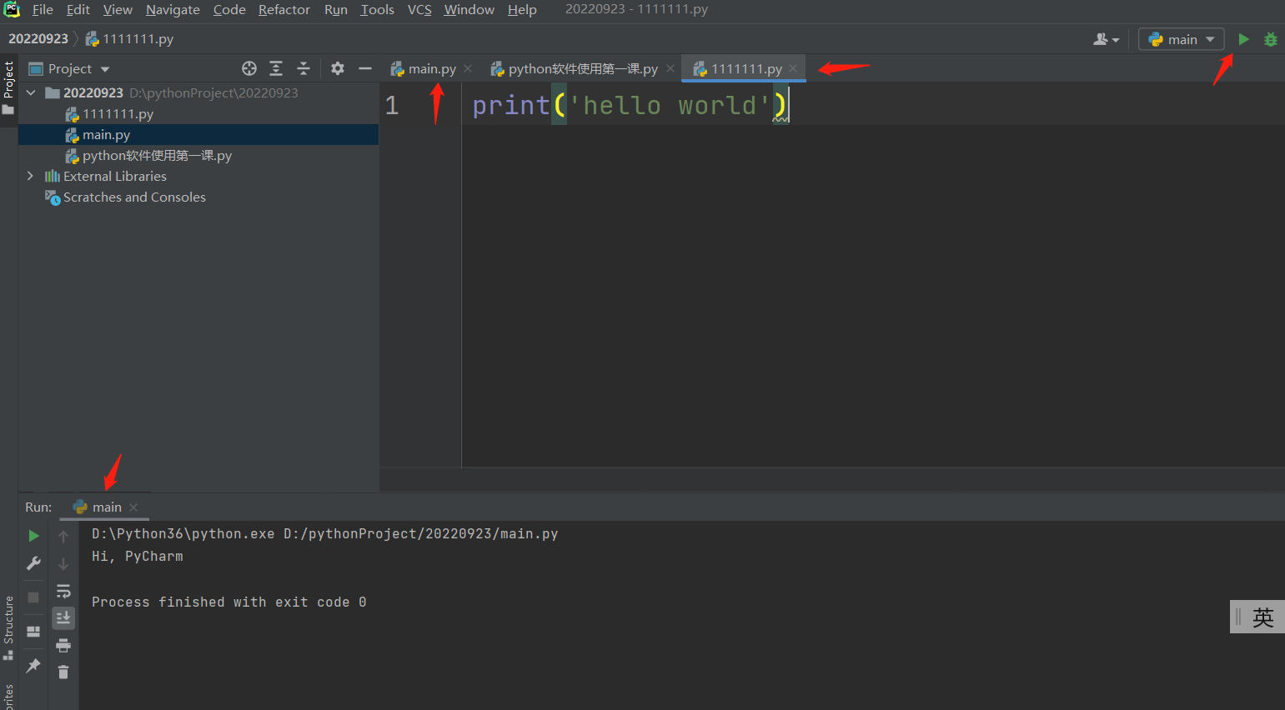Open run configuration wrench icon
The height and width of the screenshot is (710, 1285).
coord(33,563)
